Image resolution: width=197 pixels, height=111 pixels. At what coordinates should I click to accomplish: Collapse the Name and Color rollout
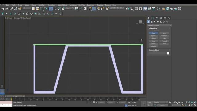[154, 50]
